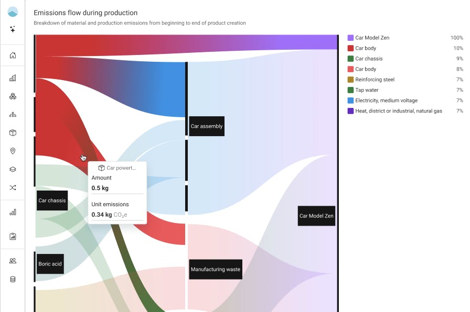This screenshot has height=312, width=470.
Task: Open the layers stack sidebar icon
Action: 13,169
